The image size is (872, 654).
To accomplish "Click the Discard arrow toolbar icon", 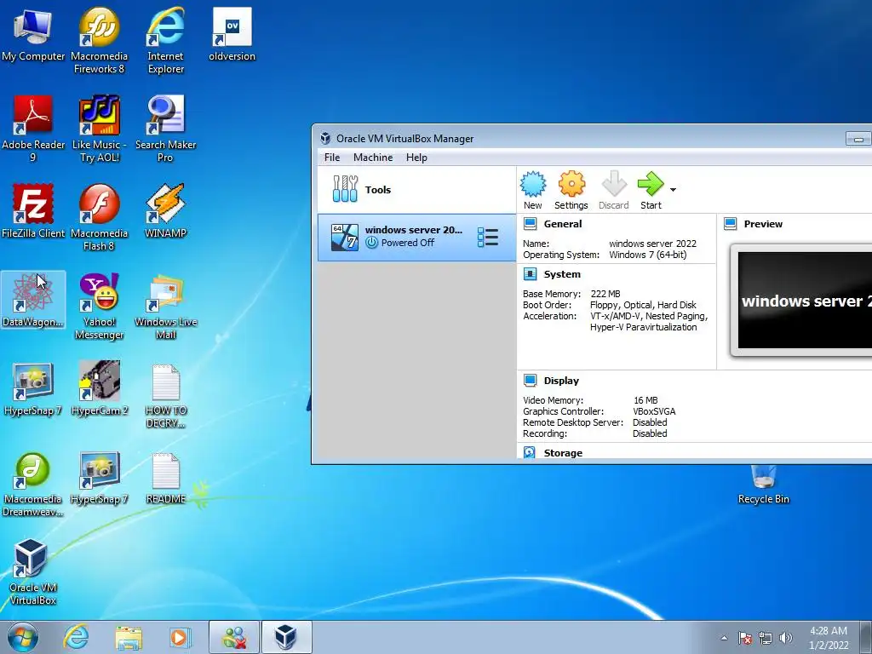I will [613, 190].
